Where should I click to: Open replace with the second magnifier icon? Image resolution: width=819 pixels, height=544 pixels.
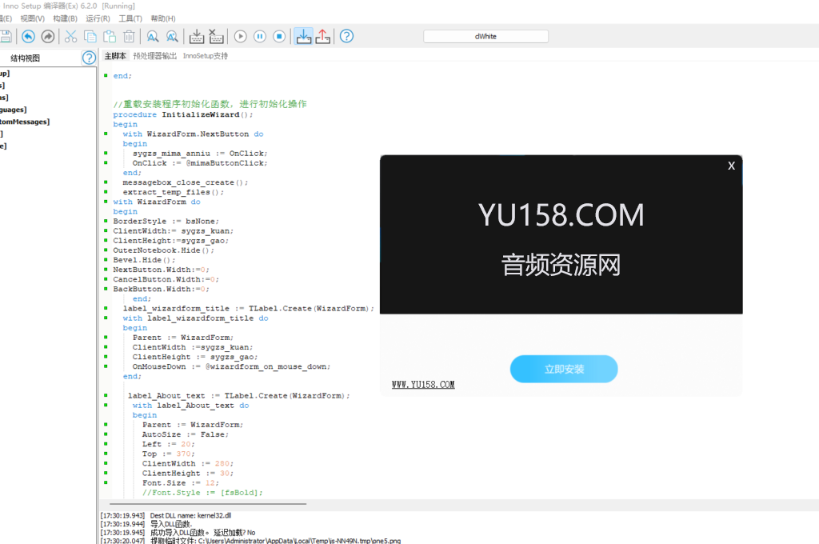tap(172, 36)
